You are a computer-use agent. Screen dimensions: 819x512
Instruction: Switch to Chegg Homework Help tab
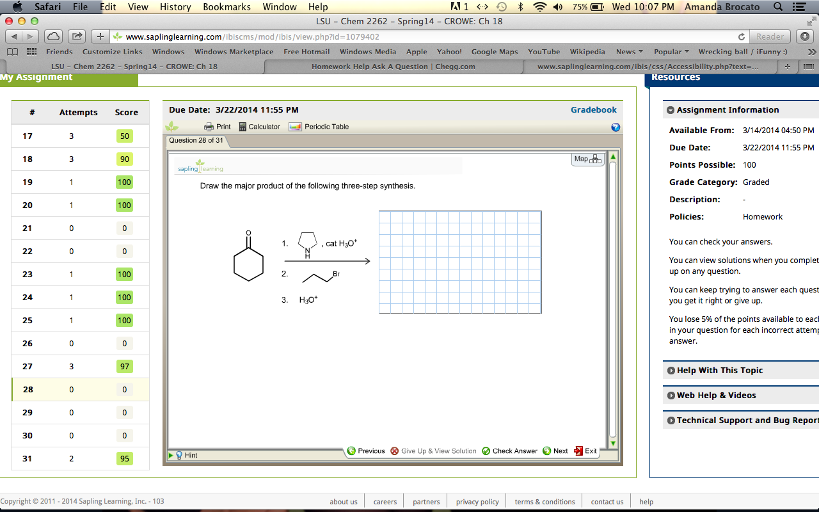click(x=393, y=67)
